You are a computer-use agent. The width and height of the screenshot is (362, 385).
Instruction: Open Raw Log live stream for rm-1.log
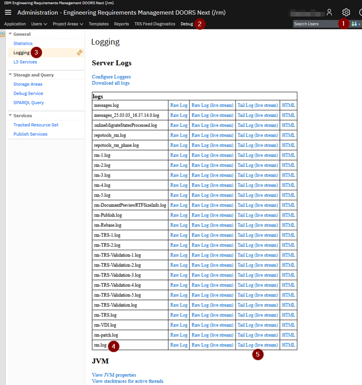[213, 155]
